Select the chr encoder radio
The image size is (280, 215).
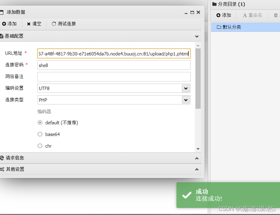click(40, 146)
